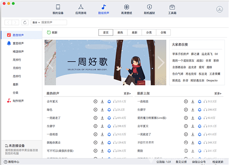The image size is (229, 165).
Task: Click bell icon for 爱的魔力转圈圈(Live版)
Action: coord(200,118)
